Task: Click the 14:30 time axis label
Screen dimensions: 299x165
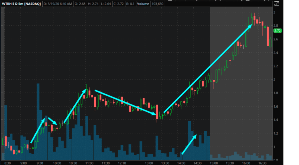Action: pyautogui.click(x=198, y=163)
